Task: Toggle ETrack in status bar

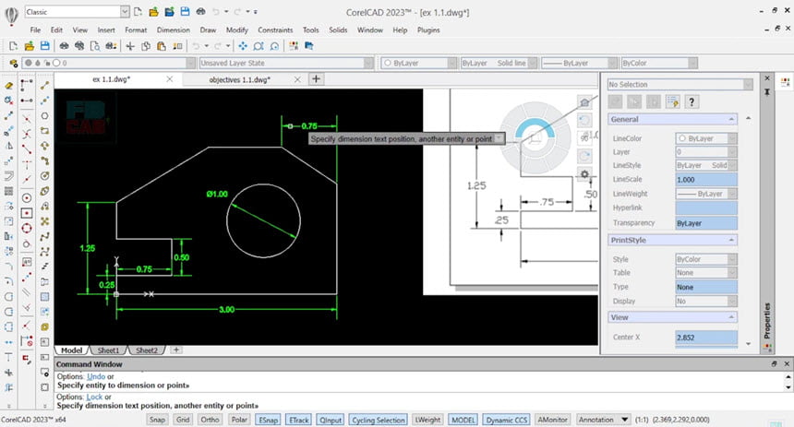Action: (x=299, y=420)
